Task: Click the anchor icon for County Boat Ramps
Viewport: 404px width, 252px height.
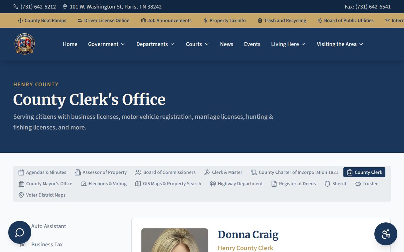Action: coord(21,20)
